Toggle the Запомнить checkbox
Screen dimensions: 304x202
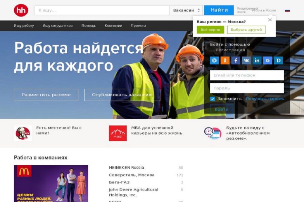coord(213,99)
